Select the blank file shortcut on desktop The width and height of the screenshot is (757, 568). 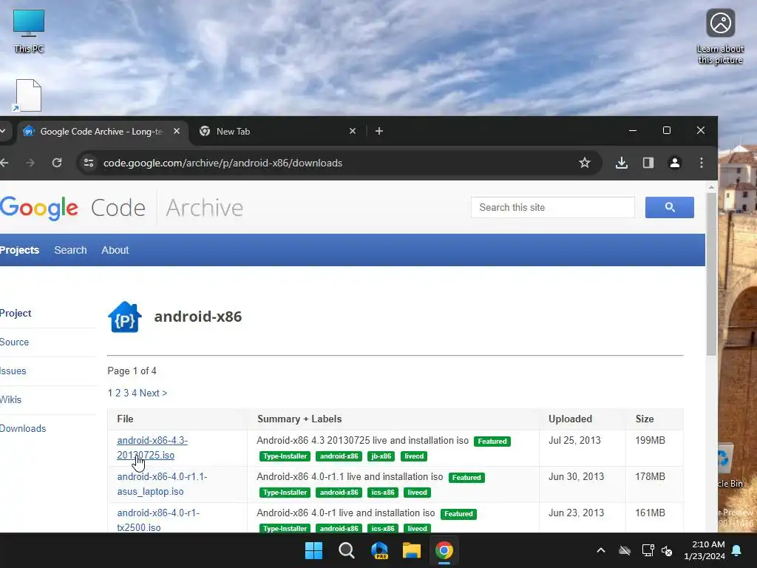[x=28, y=95]
